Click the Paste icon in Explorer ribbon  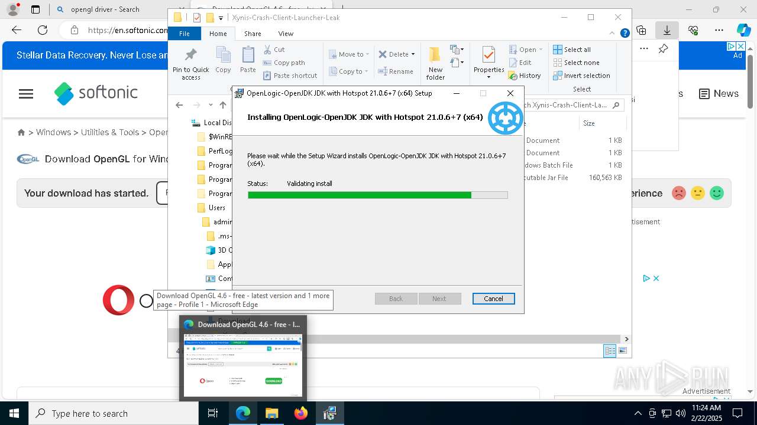point(248,60)
